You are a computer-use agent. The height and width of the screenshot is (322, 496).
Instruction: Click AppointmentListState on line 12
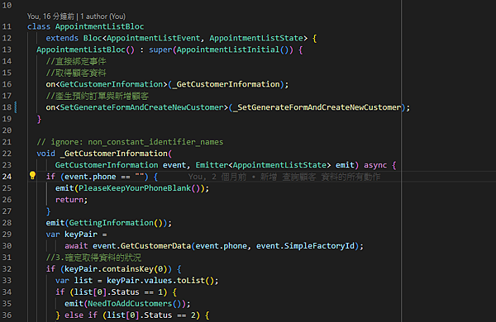[x=256, y=38]
